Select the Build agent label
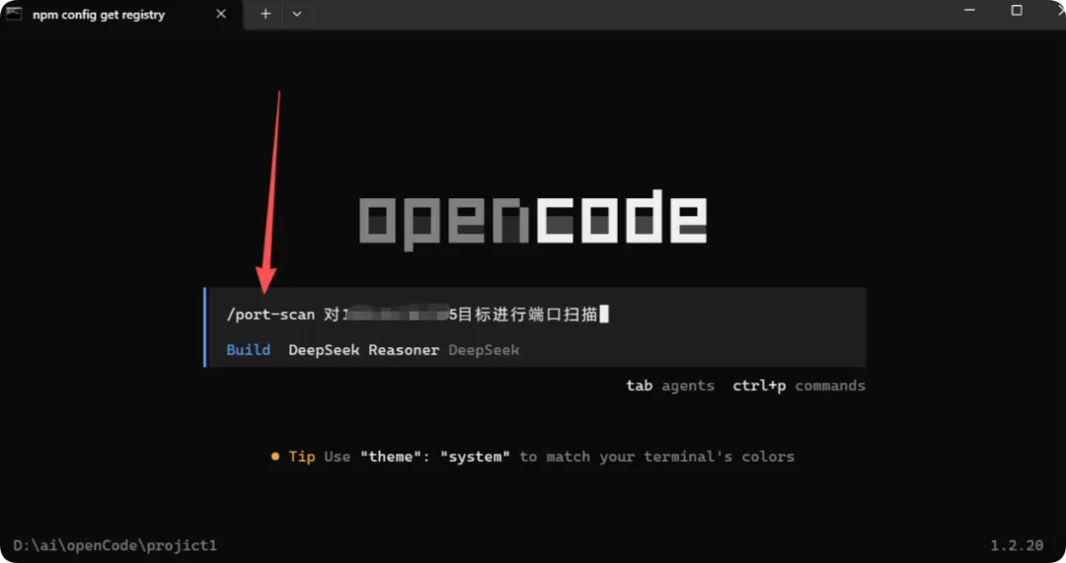The width and height of the screenshot is (1066, 563). pyautogui.click(x=248, y=350)
